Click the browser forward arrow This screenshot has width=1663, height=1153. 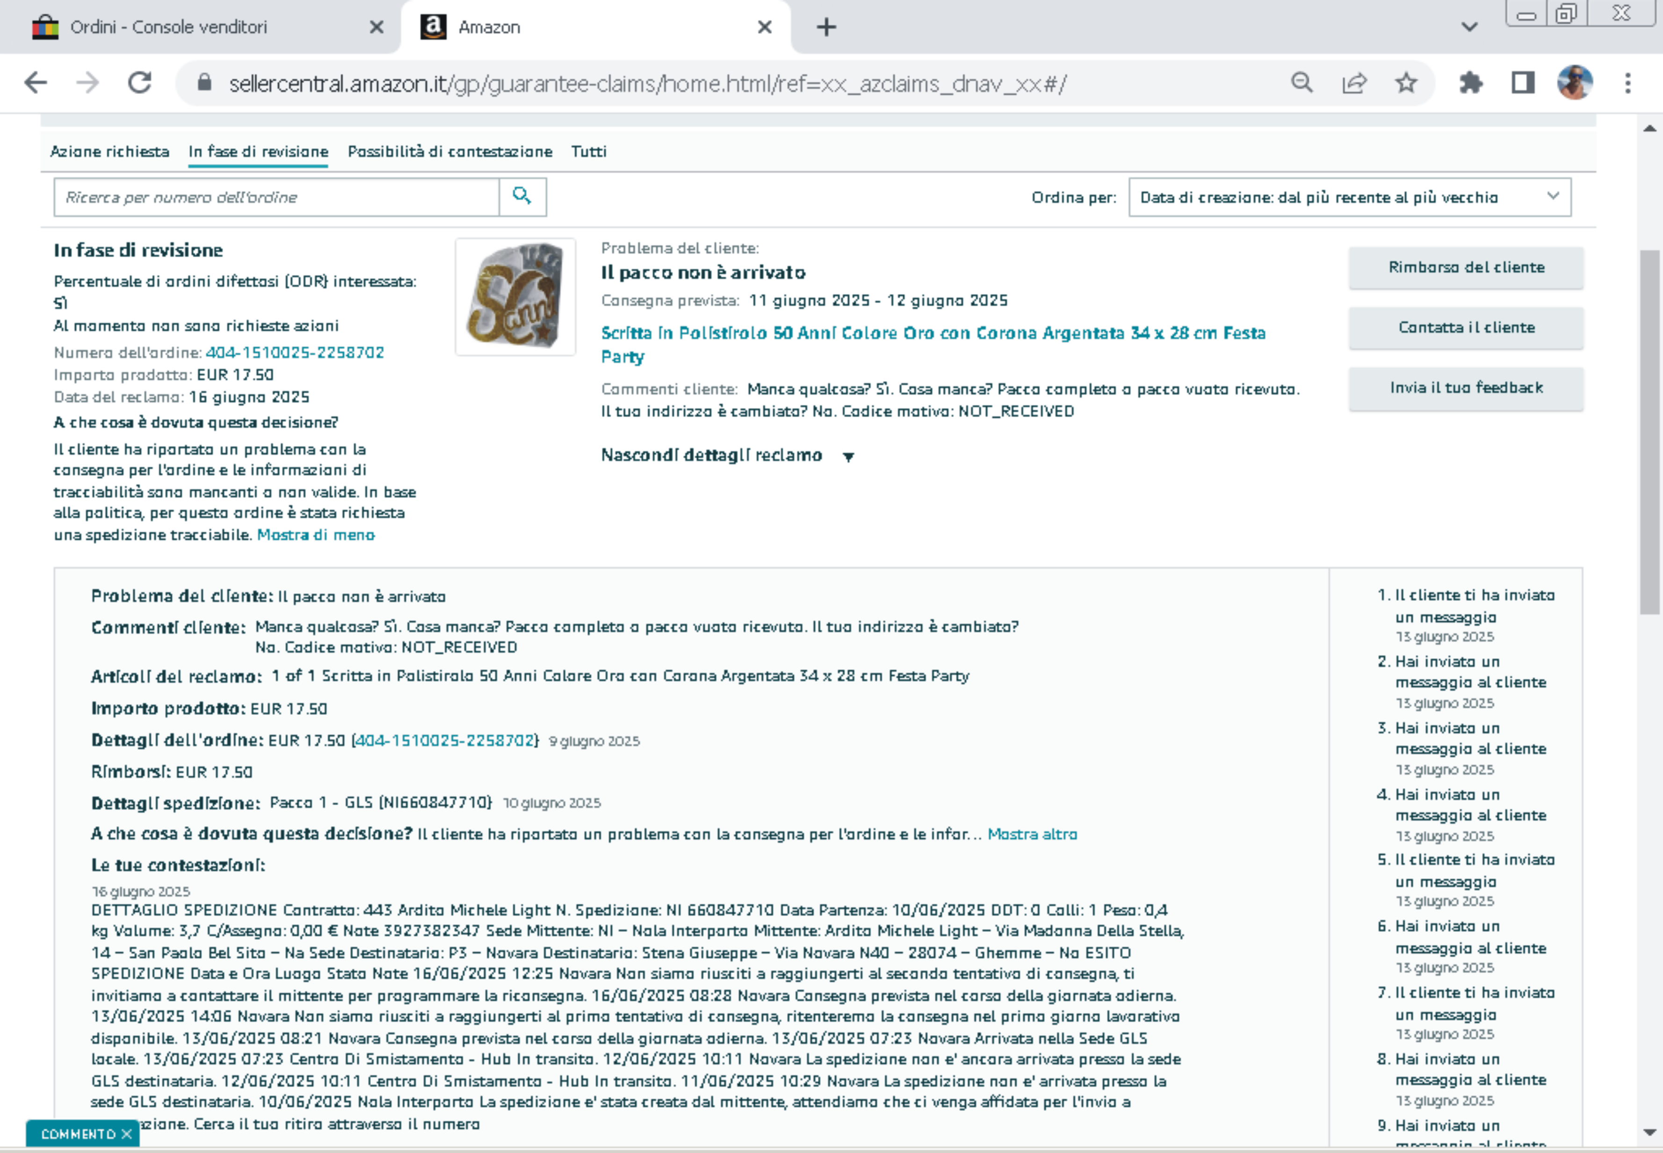(87, 83)
